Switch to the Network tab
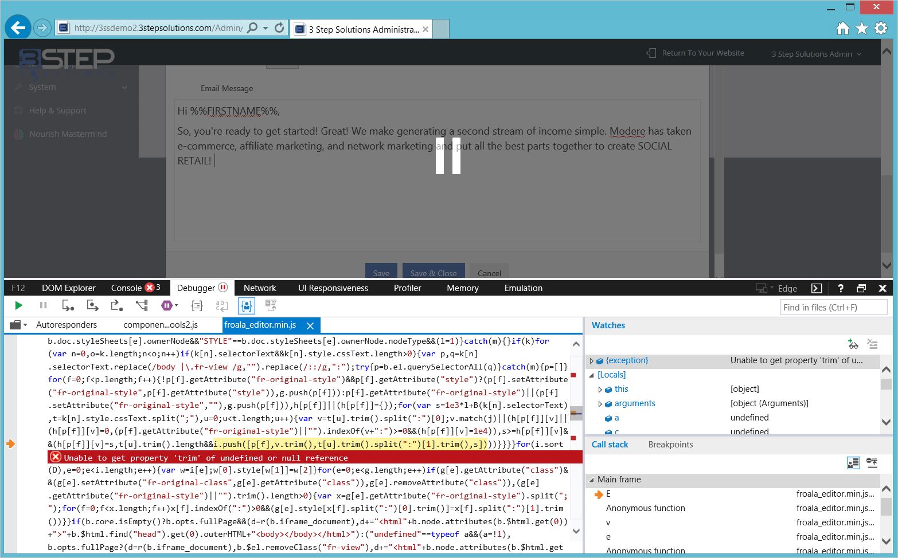The width and height of the screenshot is (898, 558). (259, 288)
